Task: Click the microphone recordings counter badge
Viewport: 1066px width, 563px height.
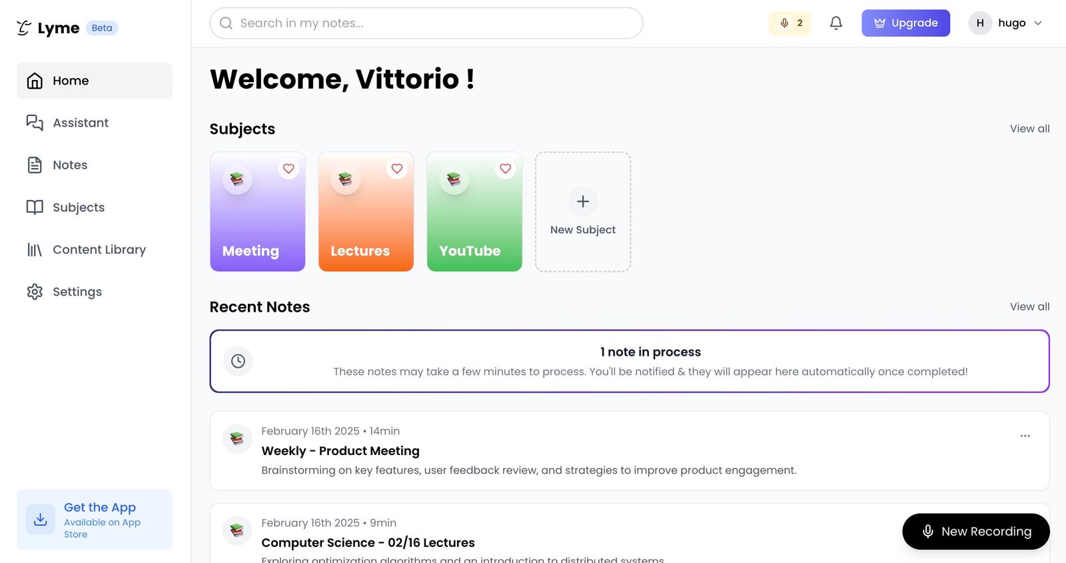Action: point(790,23)
